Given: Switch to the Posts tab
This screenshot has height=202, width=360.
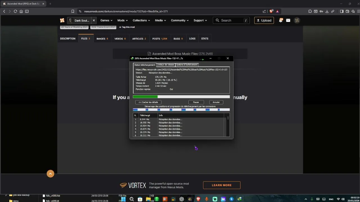Looking at the screenshot, I should point(159,39).
